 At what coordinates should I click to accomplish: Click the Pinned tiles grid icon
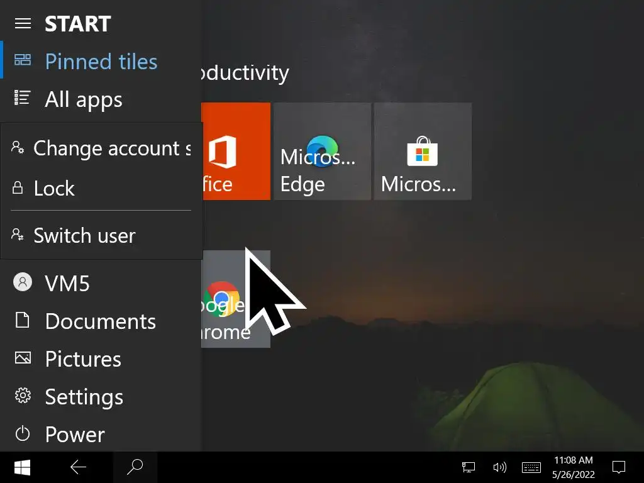[x=23, y=60]
